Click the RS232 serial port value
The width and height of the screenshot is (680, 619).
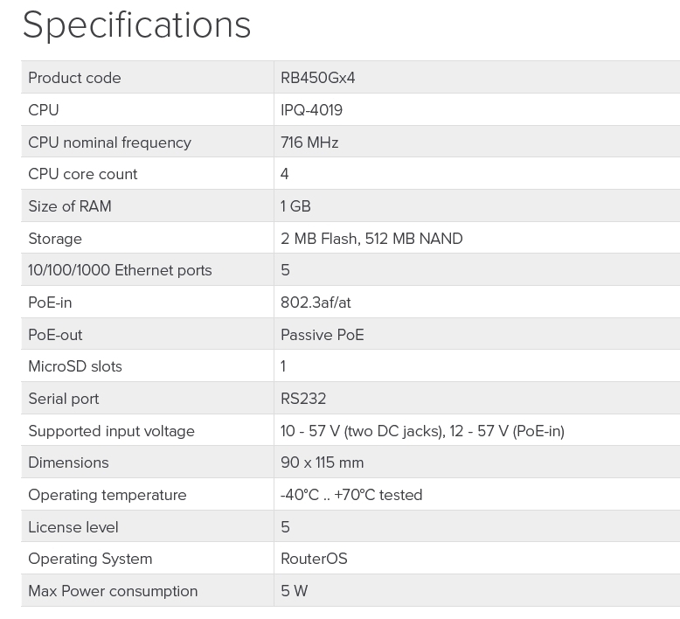point(303,399)
